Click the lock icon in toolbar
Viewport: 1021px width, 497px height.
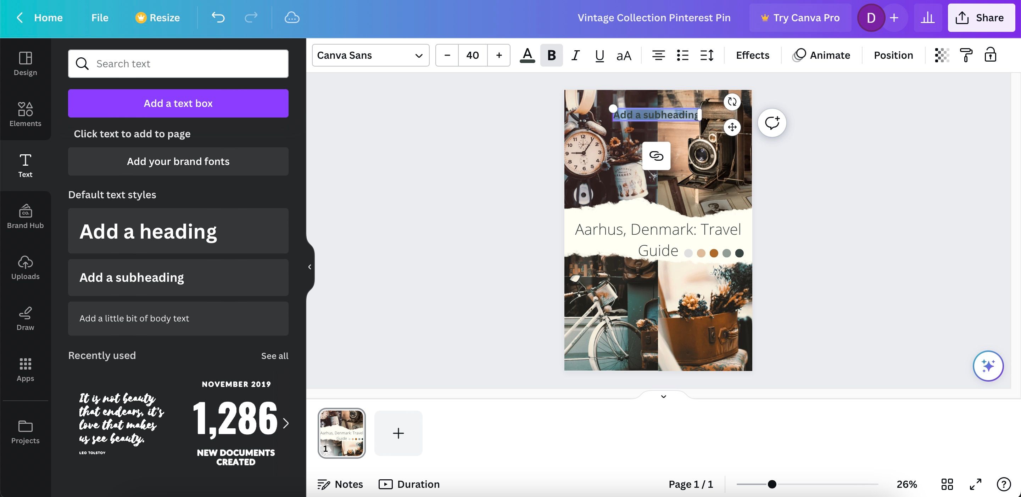click(x=990, y=55)
